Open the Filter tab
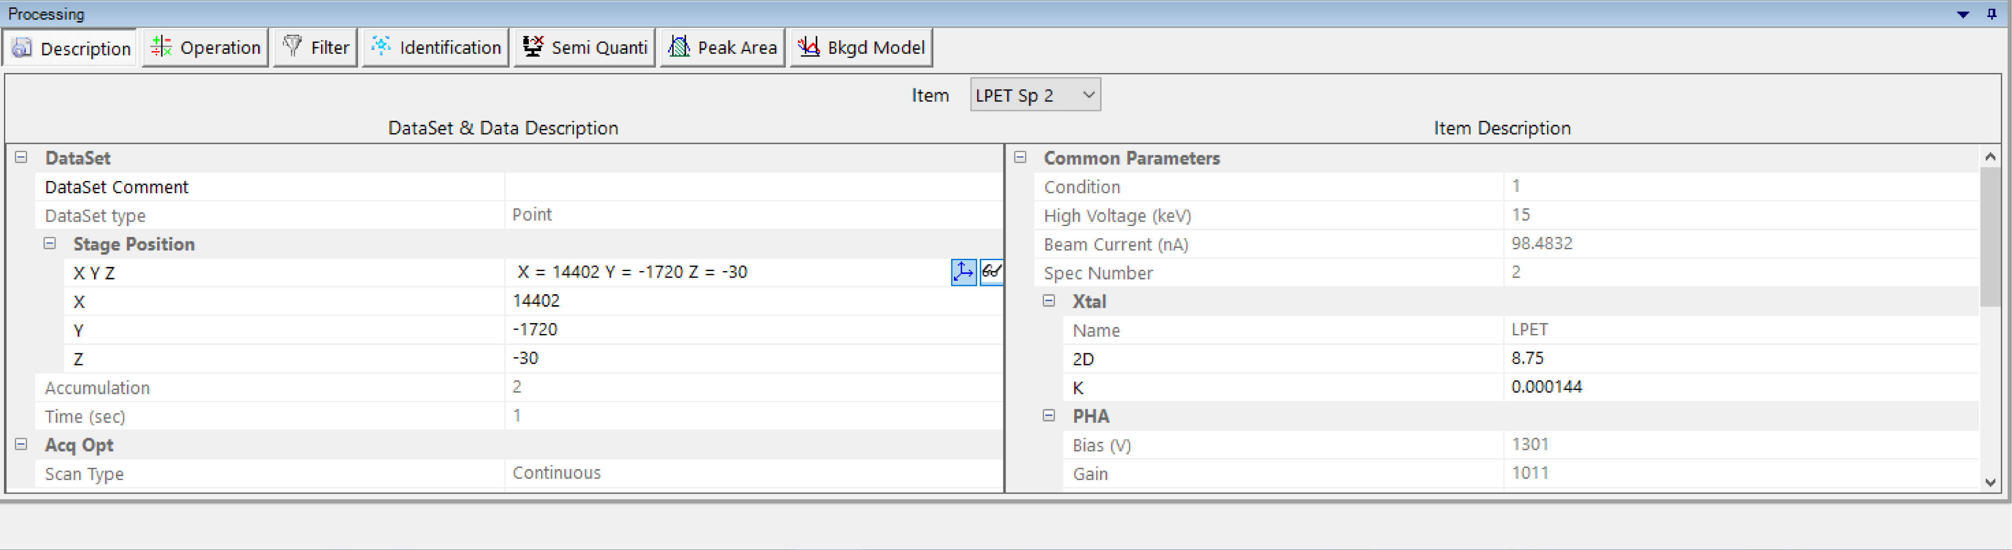 315,48
